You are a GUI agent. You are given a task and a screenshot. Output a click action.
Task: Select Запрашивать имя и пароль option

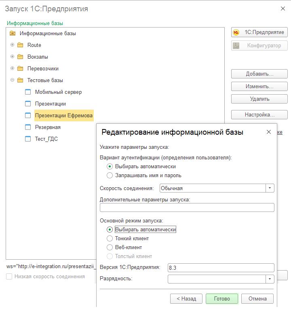pos(110,175)
